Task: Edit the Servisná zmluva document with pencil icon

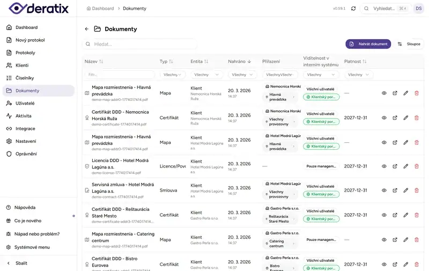Action: coord(406,191)
